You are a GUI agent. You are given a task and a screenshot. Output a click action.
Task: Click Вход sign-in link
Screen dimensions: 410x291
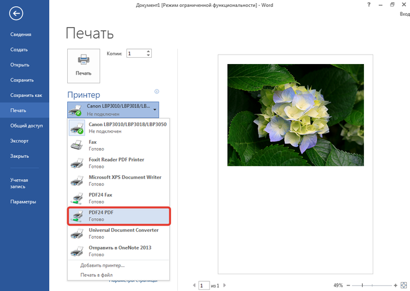point(405,14)
